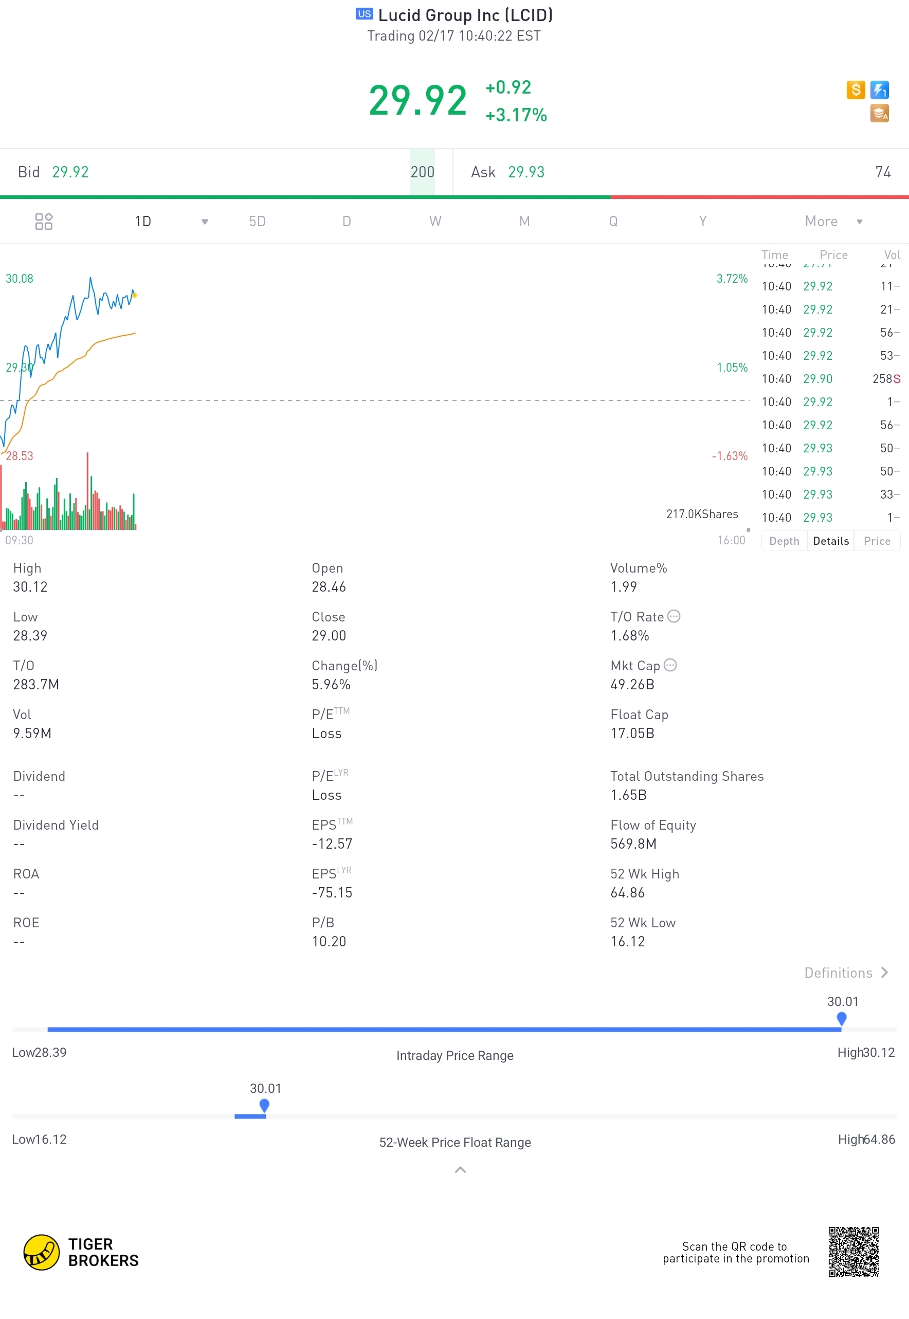
Task: Switch chart to the 5D tab
Action: coord(258,222)
